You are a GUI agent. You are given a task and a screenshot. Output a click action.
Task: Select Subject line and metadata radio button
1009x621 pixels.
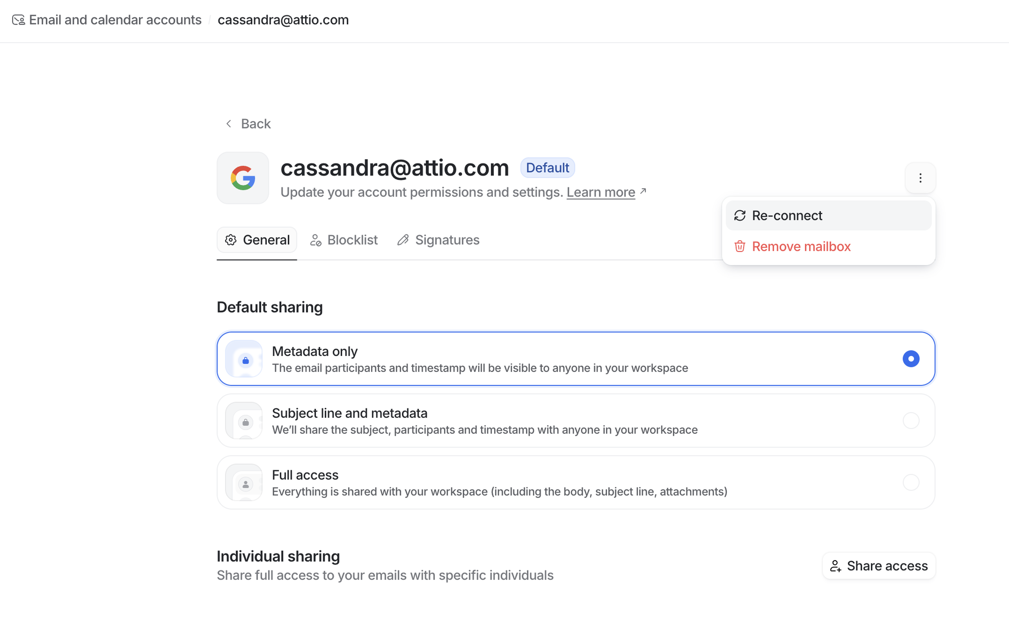point(910,421)
